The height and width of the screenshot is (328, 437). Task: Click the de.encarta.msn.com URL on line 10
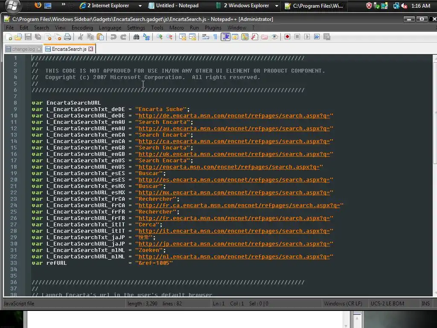(234, 115)
